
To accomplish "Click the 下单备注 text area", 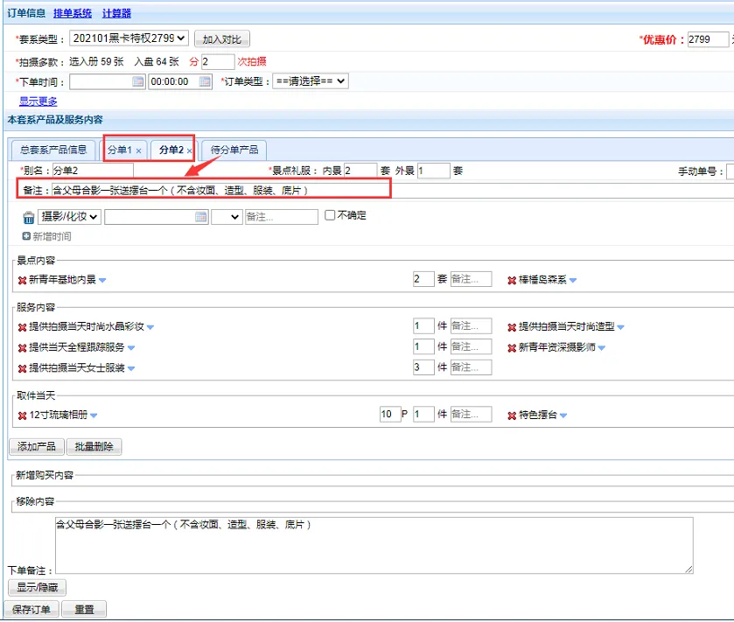I will [x=374, y=545].
